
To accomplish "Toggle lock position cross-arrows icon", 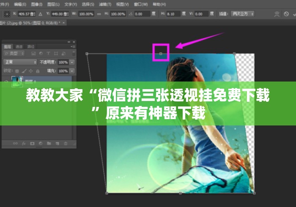I will [30, 71].
